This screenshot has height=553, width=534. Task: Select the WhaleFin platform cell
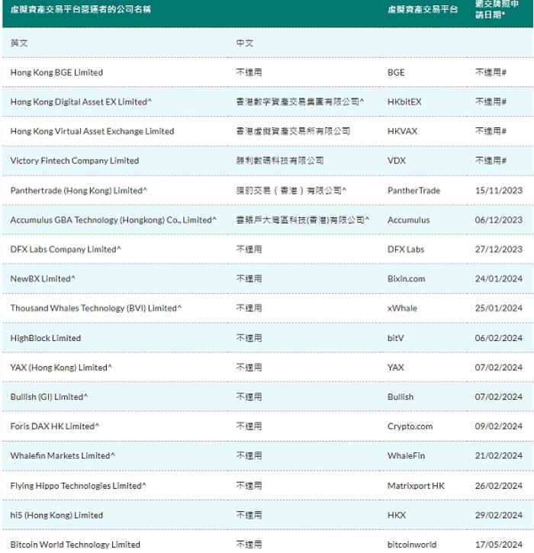tap(407, 455)
